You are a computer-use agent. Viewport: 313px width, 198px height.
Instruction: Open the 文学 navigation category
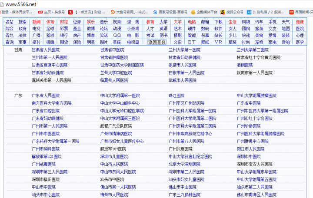click(x=177, y=22)
